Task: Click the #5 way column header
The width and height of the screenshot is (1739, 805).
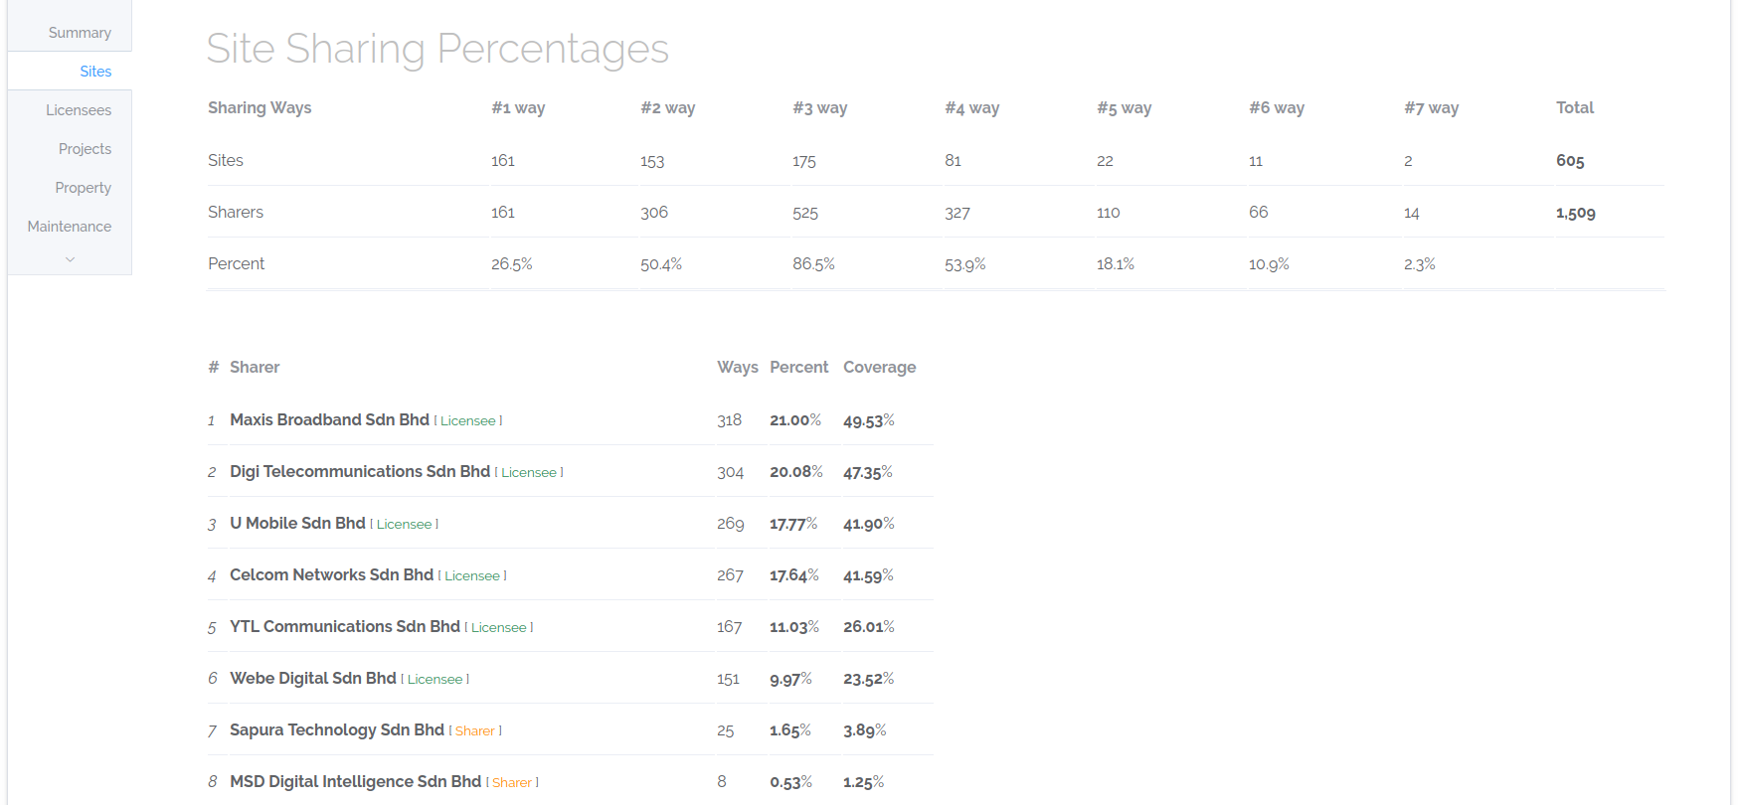Action: pyautogui.click(x=1125, y=107)
